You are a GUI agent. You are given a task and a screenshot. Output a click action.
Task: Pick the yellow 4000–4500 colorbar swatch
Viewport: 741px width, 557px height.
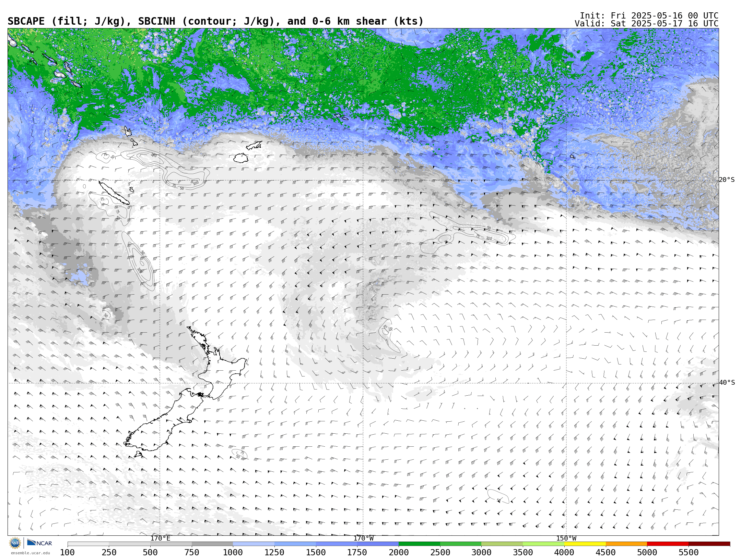coord(585,544)
